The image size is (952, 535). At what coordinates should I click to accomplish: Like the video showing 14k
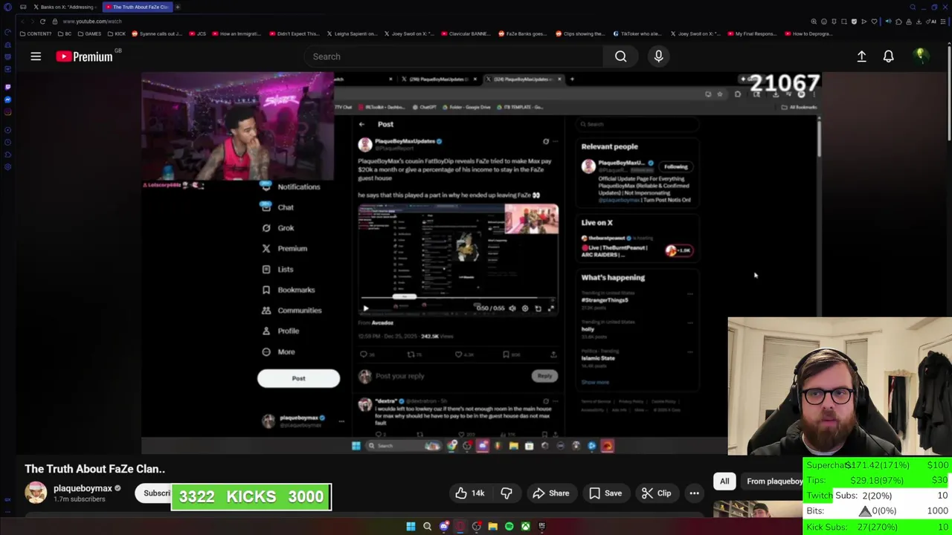469,493
